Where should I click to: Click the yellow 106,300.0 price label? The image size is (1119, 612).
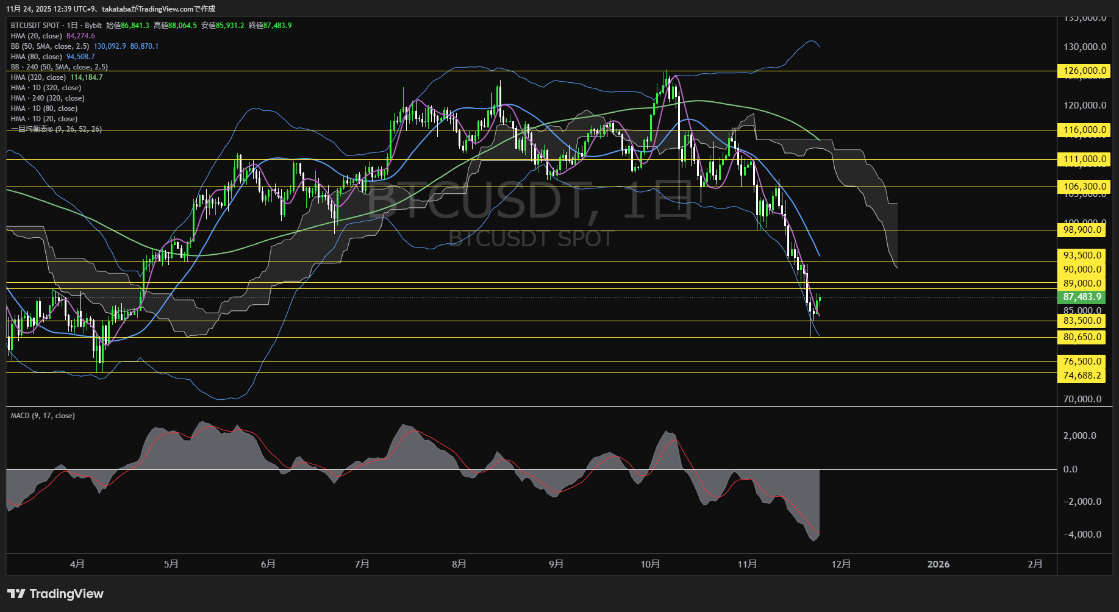point(1082,187)
